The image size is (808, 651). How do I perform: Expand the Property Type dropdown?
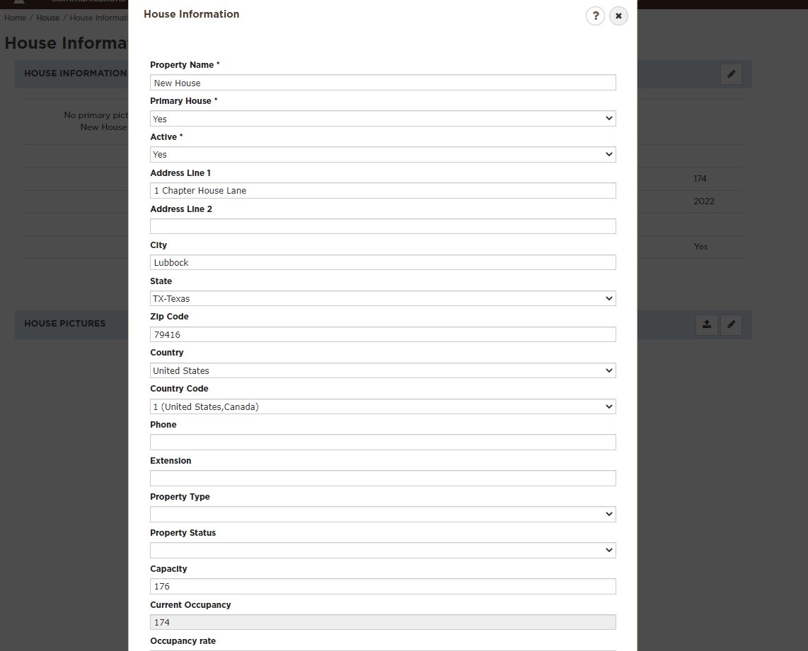(383, 514)
